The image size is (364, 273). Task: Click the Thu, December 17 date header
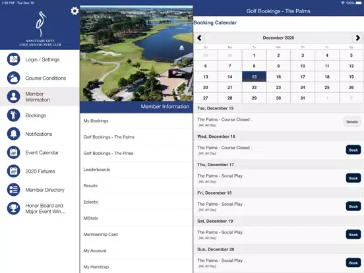216,165
